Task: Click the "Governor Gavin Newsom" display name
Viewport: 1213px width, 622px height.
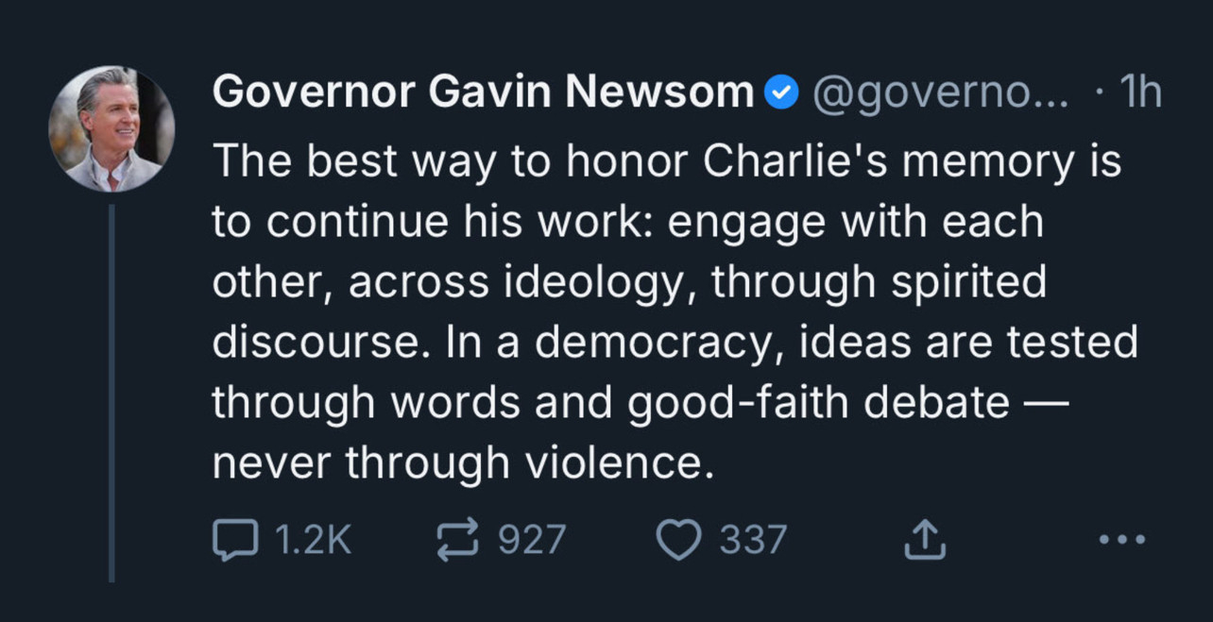Action: 482,92
